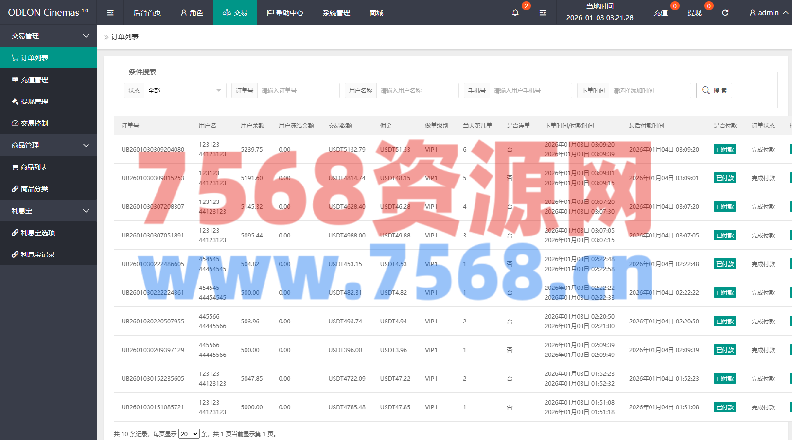Click the 搜索 search button
The image size is (792, 440).
pyautogui.click(x=714, y=90)
